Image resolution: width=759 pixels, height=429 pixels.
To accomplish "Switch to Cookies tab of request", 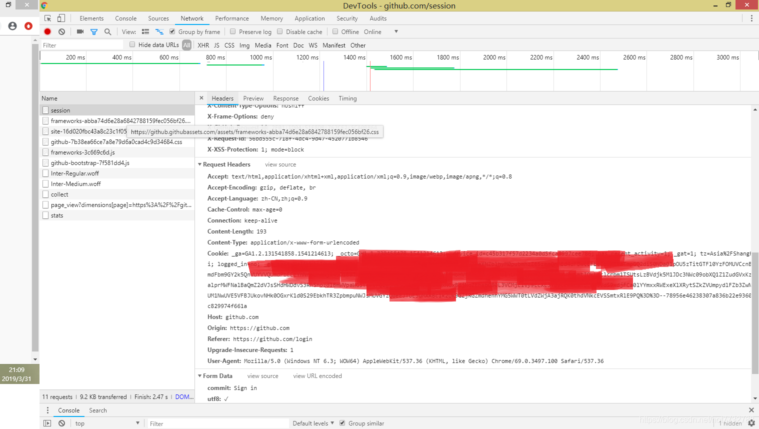I will pos(318,98).
